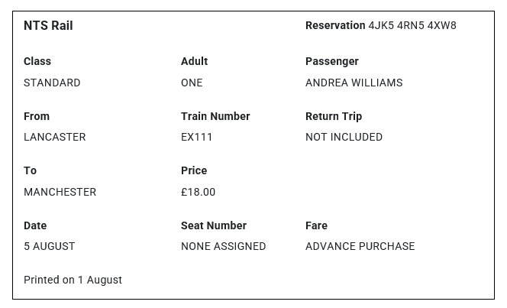Select the £18.00 price

click(x=199, y=192)
